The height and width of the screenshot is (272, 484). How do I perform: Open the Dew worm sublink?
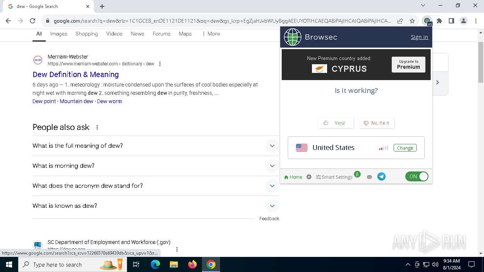coord(110,101)
